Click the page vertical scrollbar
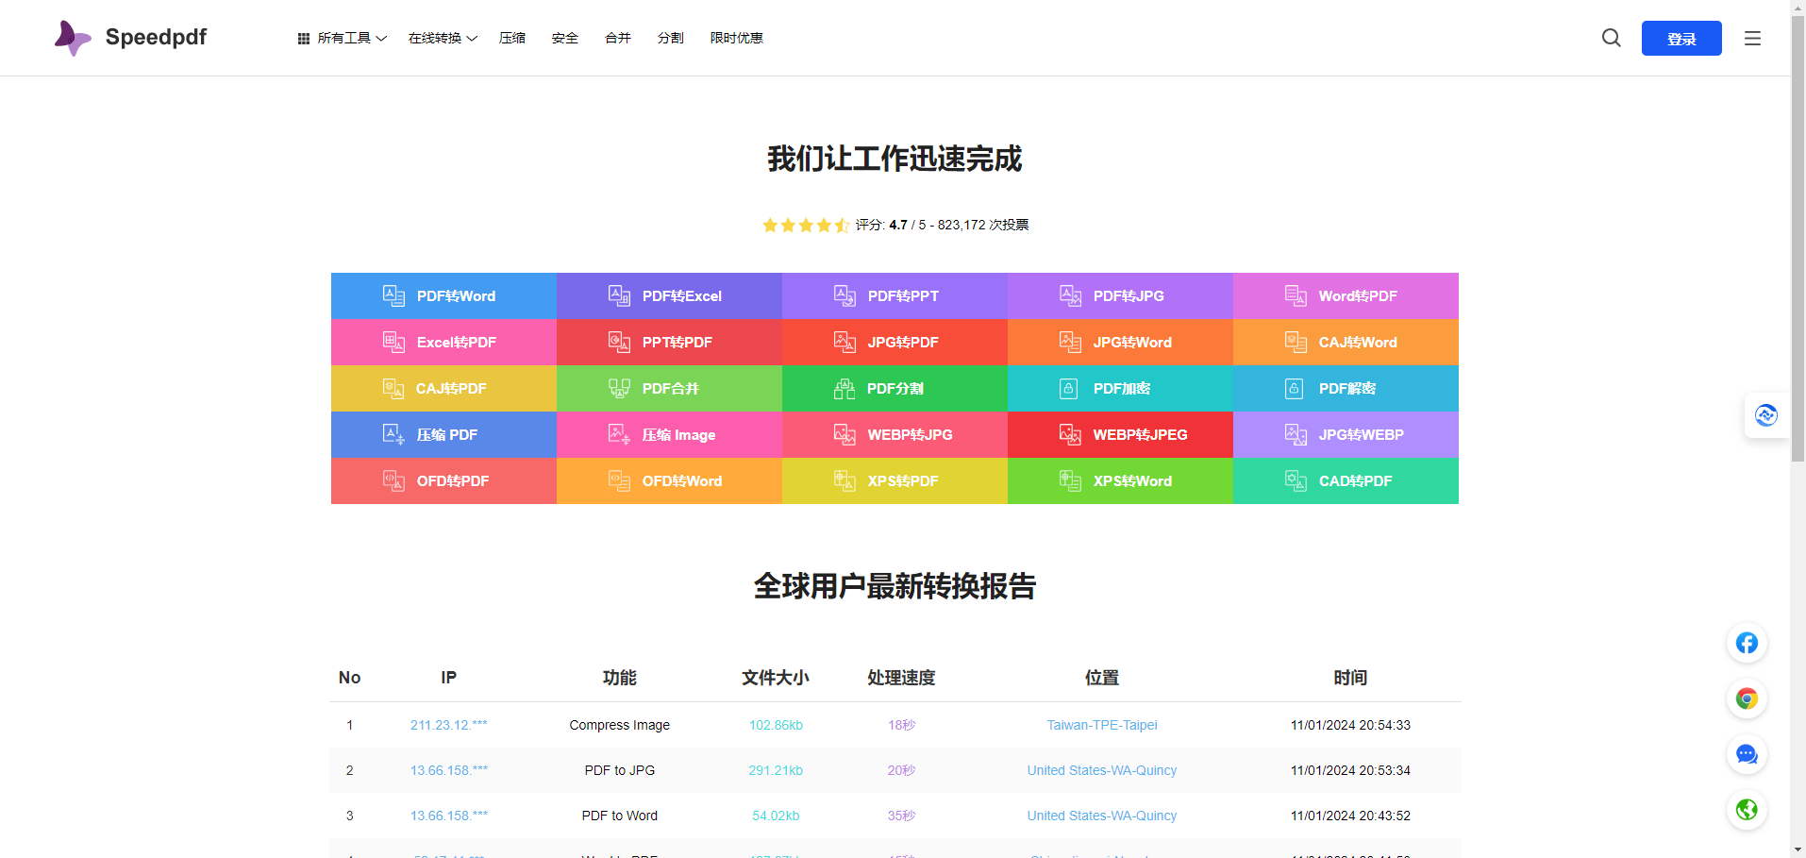This screenshot has width=1806, height=858. tap(1798, 283)
